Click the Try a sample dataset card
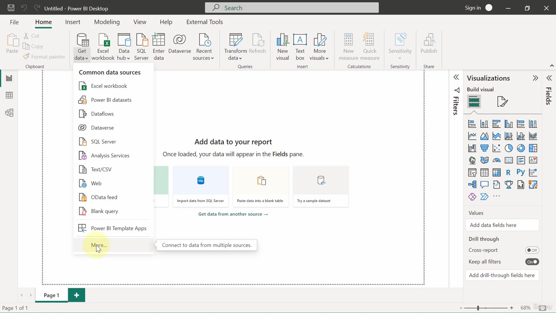 pos(321,186)
